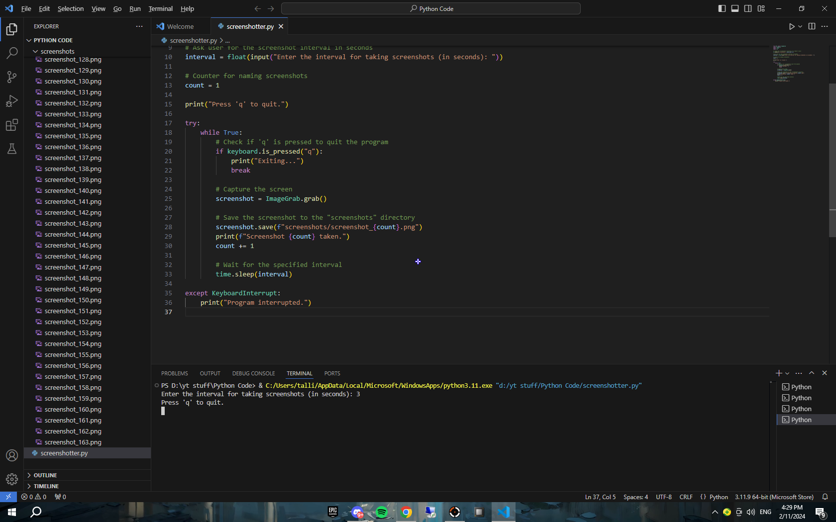836x522 pixels.
Task: Click the CRLF line ending selector
Action: pyautogui.click(x=686, y=497)
